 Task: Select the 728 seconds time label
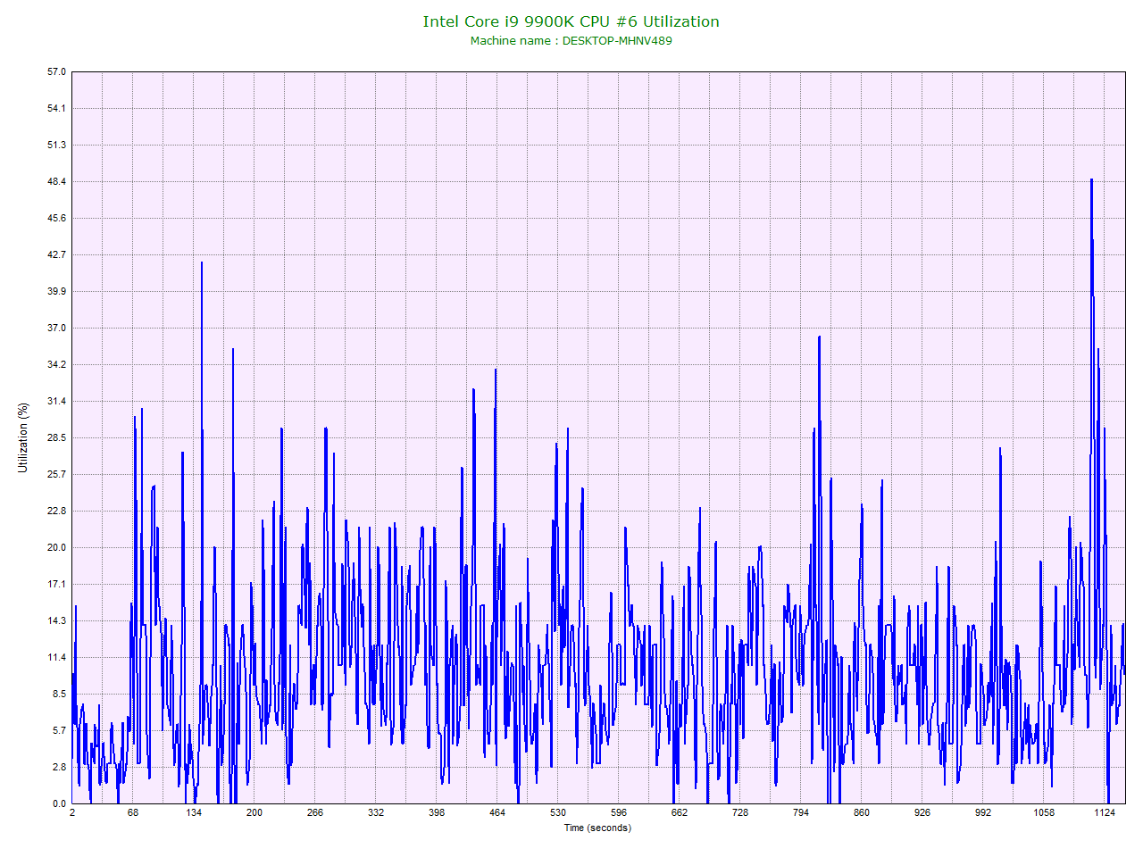coord(740,812)
